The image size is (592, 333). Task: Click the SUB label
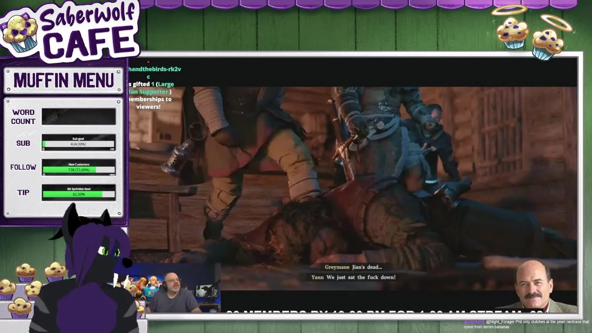(x=23, y=143)
